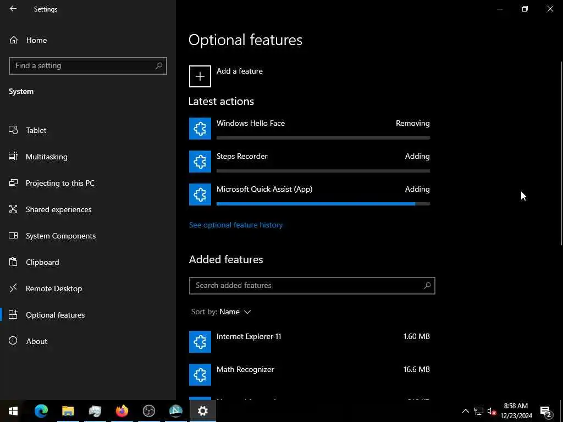
Task: Click the 16.6 MB size value
Action: point(417,369)
